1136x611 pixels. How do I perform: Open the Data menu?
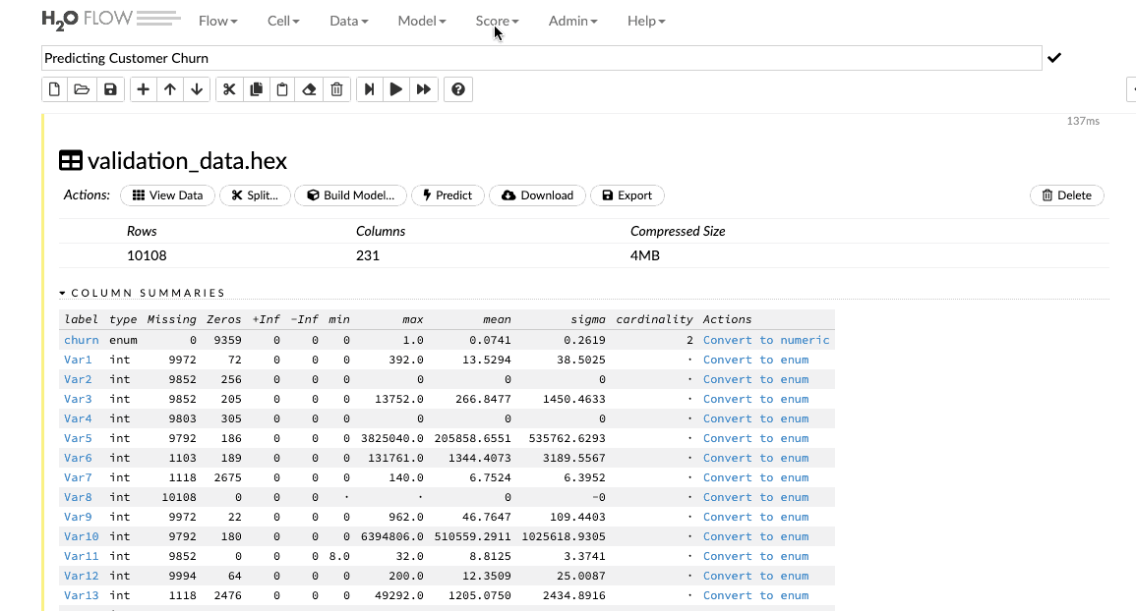coord(348,21)
